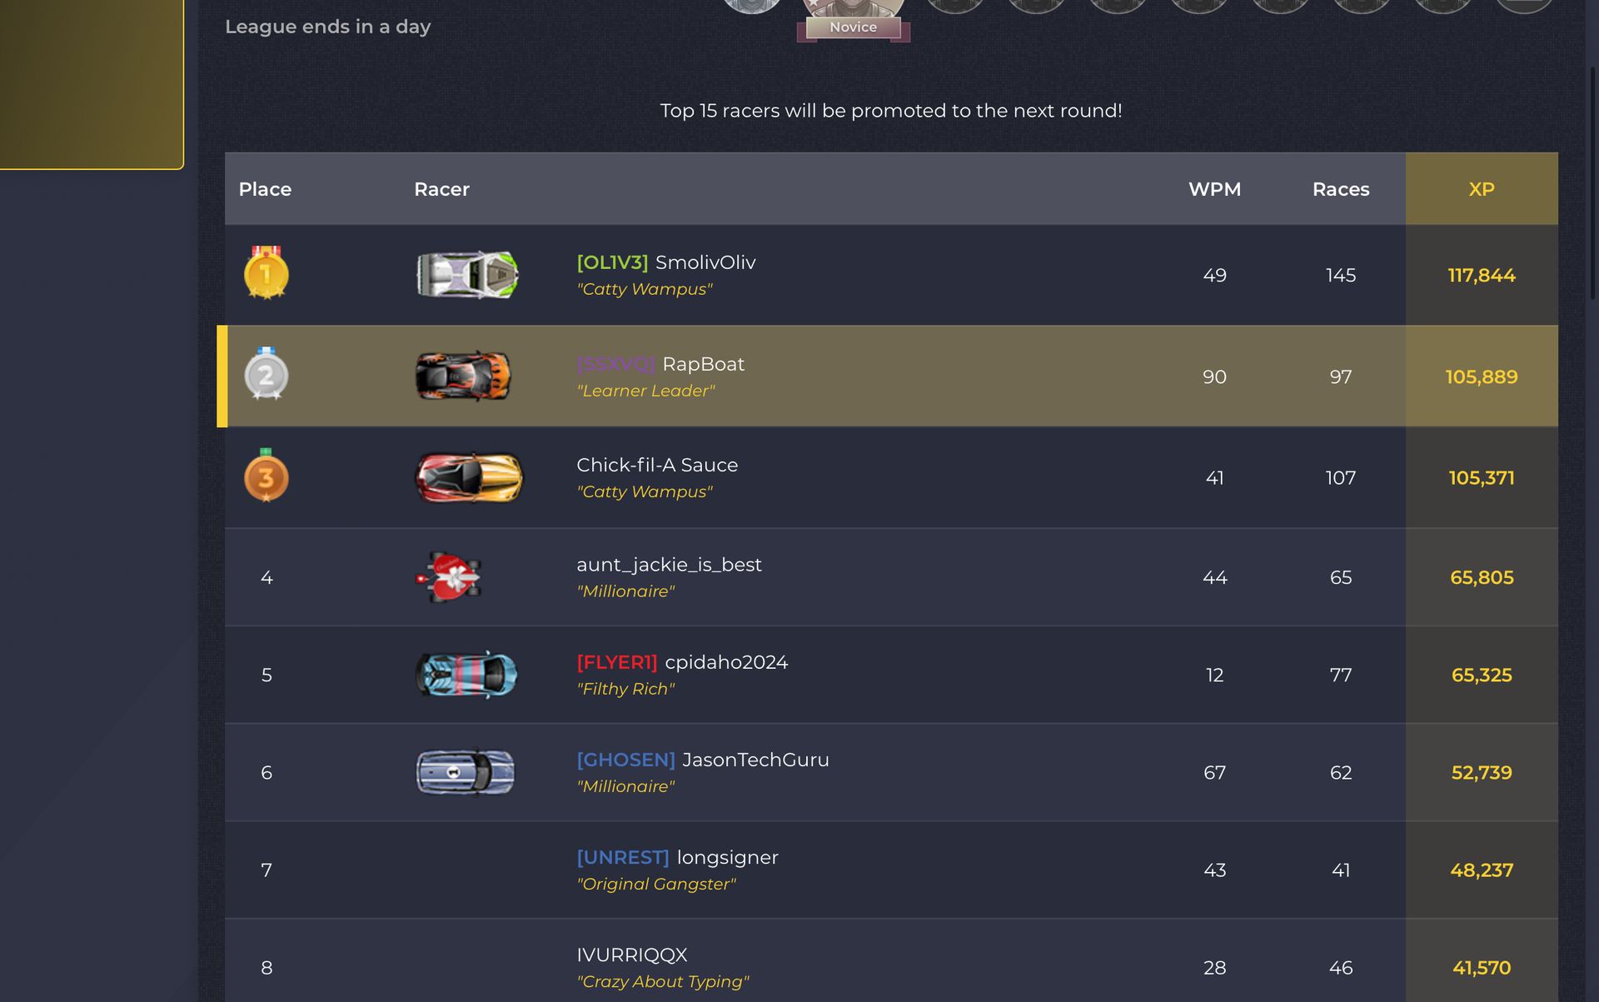Click cpidaho2024's blue striped car
This screenshot has width=1599, height=1002.
466,675
